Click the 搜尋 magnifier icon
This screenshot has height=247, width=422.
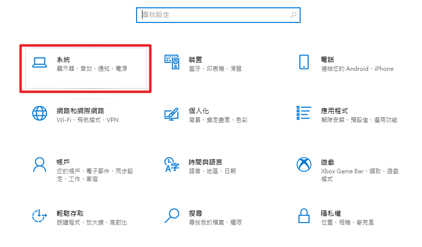pos(172,216)
